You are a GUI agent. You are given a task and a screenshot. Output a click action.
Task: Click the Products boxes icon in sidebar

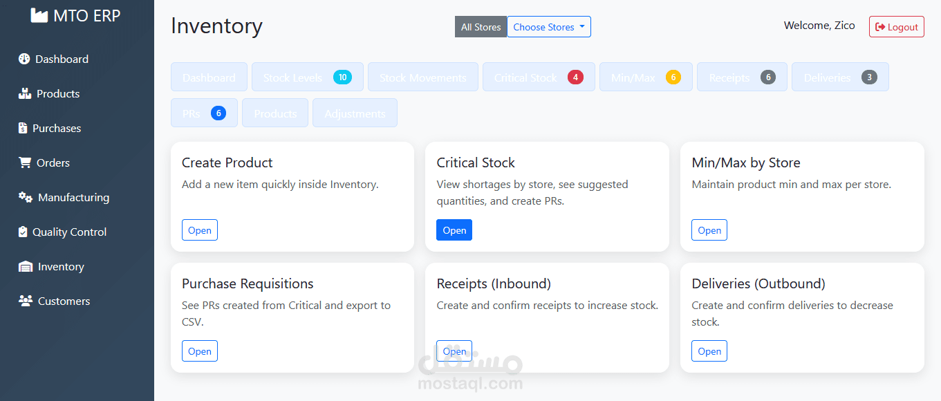click(x=25, y=93)
